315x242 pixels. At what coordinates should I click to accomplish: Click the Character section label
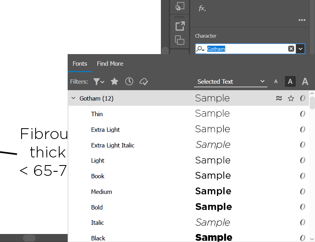point(206,36)
